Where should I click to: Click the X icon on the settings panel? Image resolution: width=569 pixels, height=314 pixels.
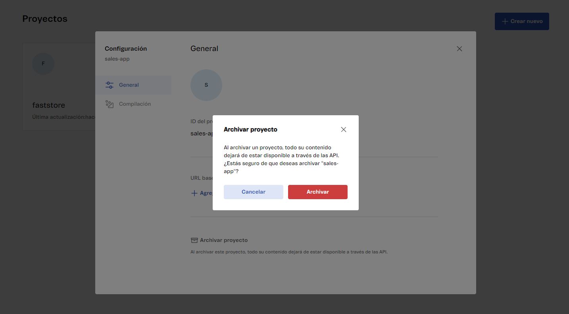[x=459, y=48]
